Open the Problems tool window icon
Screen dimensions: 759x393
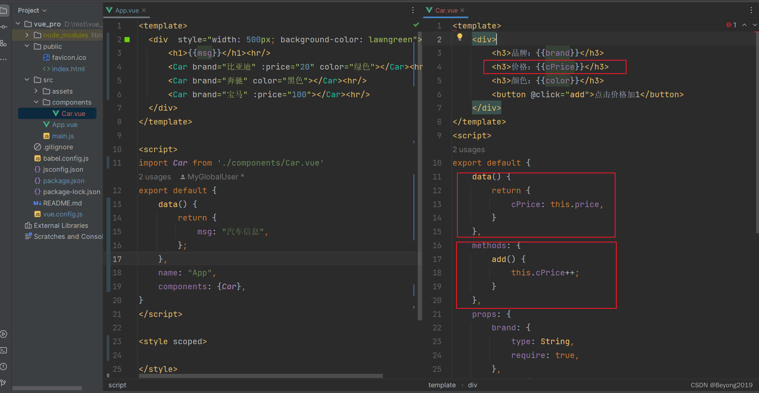[x=4, y=367]
